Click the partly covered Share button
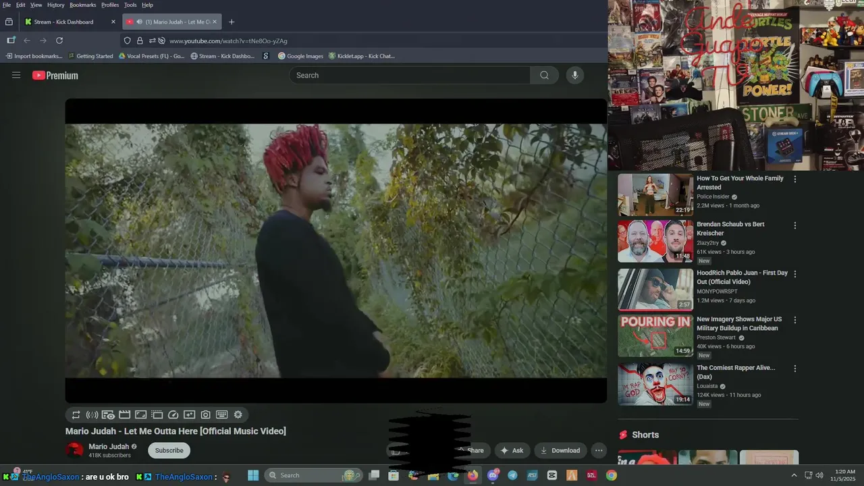Image resolution: width=864 pixels, height=486 pixels. click(474, 450)
